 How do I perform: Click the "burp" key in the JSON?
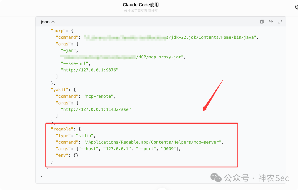(58, 31)
